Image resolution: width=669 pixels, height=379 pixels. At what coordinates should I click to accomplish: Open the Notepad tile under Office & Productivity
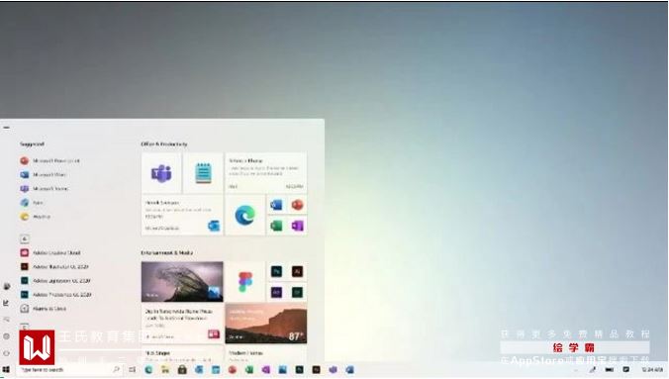pyautogui.click(x=203, y=173)
